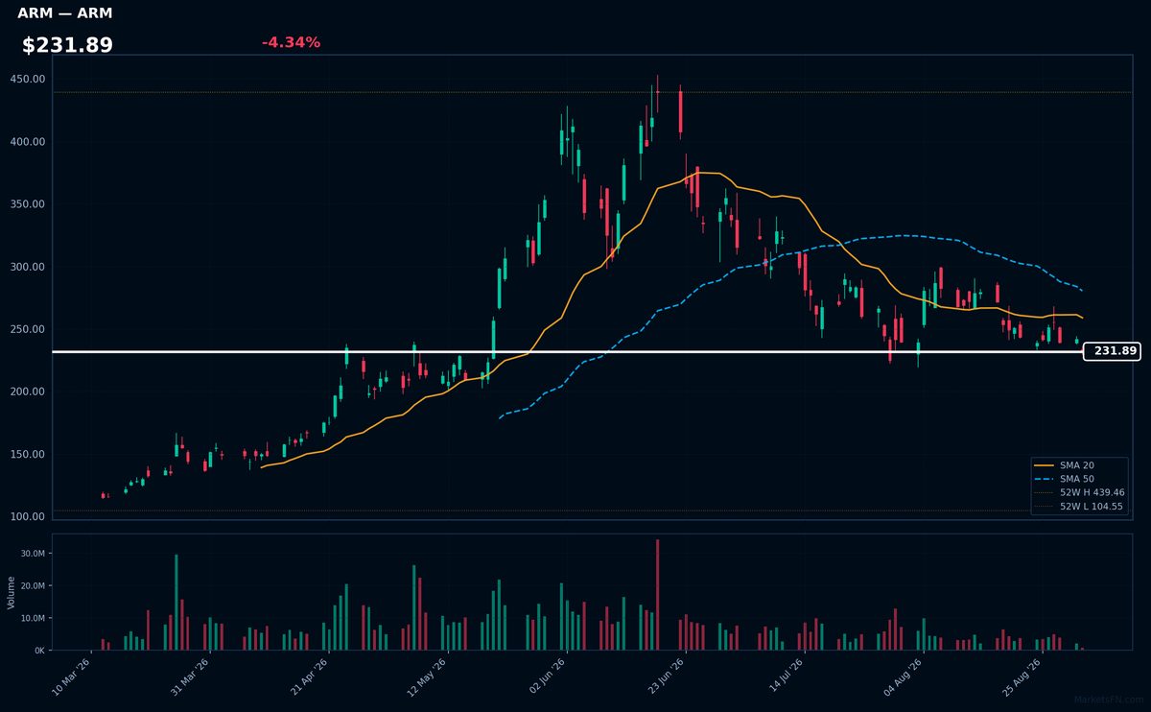Click the 450.00 y-axis label
Image resolution: width=1151 pixels, height=712 pixels.
click(28, 80)
